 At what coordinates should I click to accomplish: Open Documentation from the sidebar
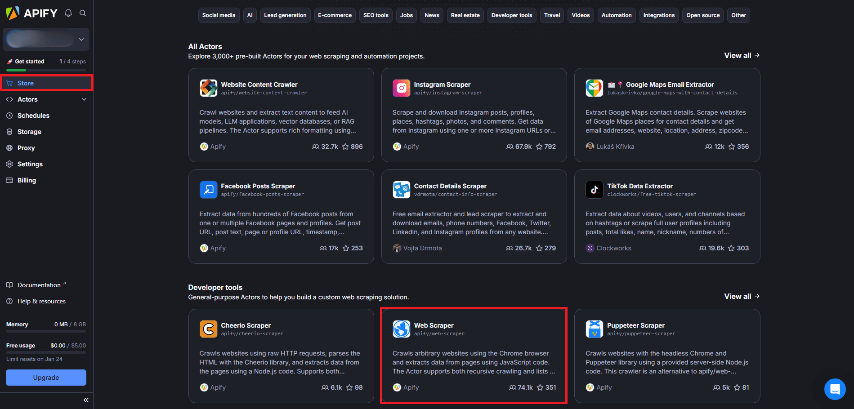pyautogui.click(x=38, y=285)
